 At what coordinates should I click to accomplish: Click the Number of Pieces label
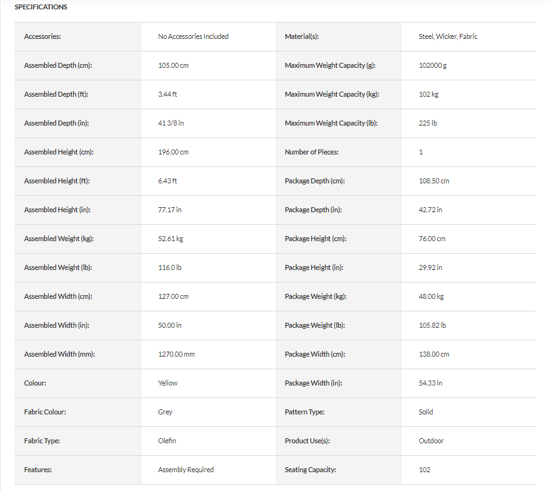coord(312,152)
